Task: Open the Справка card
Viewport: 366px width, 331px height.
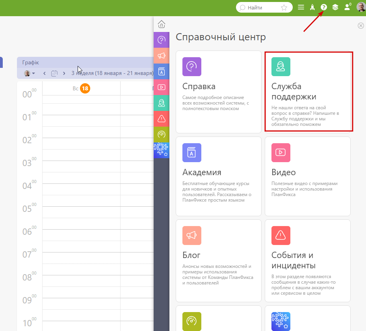Action: pos(219,92)
